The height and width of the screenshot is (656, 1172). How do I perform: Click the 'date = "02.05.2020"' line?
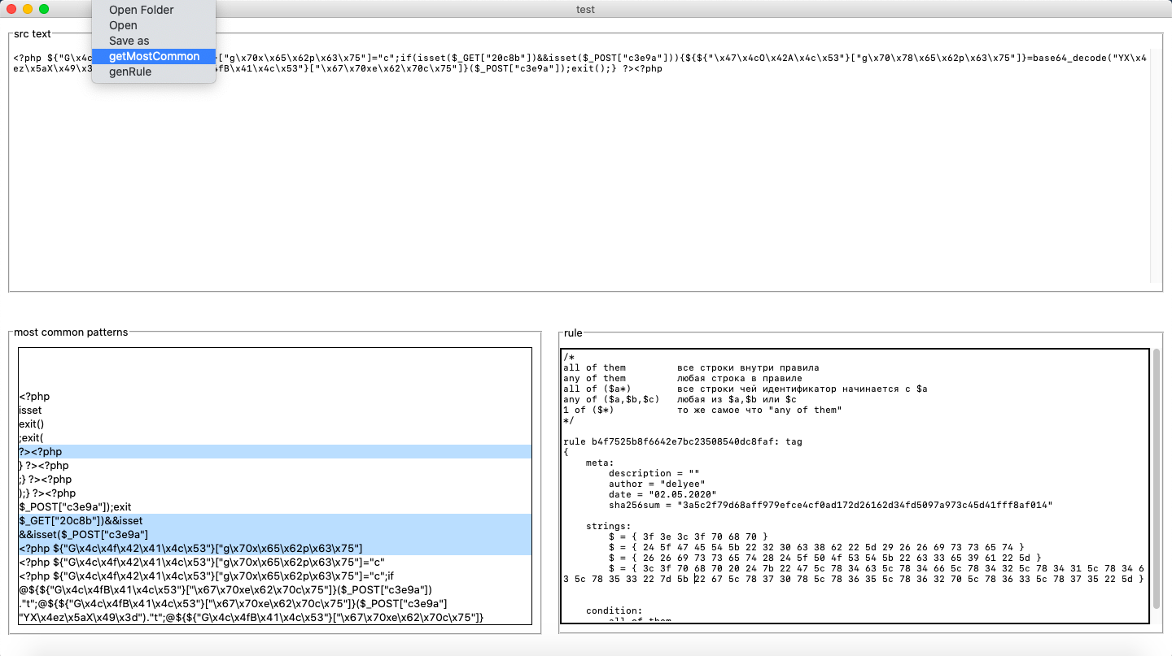click(x=662, y=494)
